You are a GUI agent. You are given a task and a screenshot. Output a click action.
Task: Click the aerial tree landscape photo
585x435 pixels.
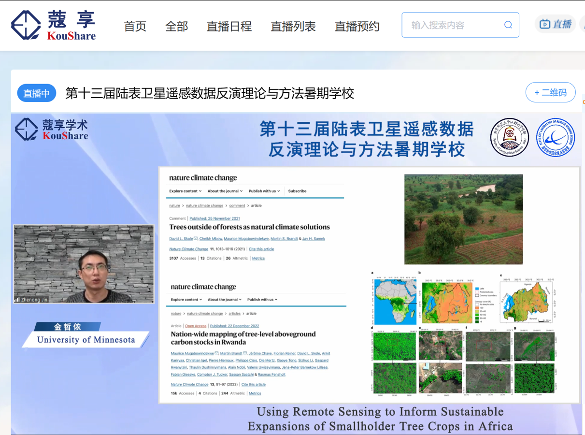click(x=463, y=219)
